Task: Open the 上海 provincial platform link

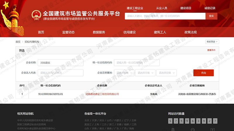Action: [97, 124]
